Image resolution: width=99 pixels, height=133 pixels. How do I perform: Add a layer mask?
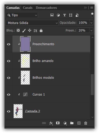(58, 123)
